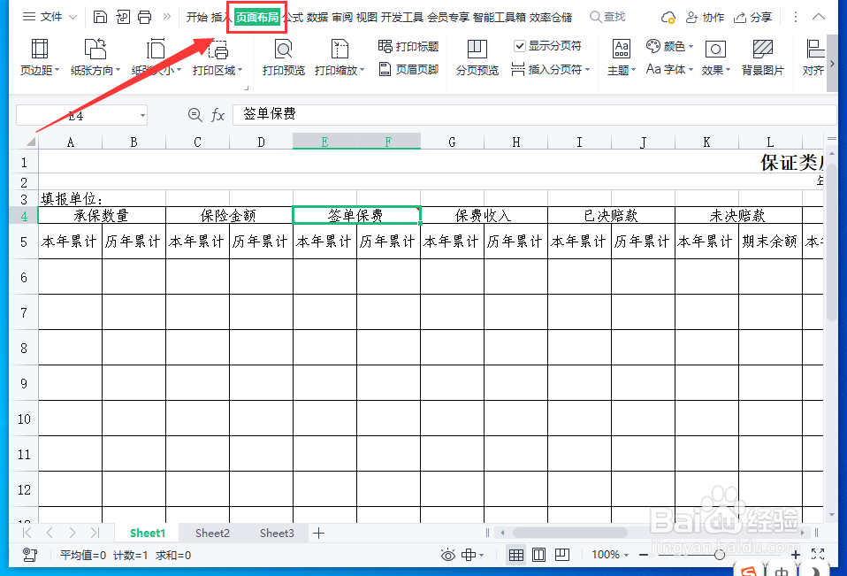
Task: Click the fullscreen icon in status bar
Action: click(x=818, y=555)
